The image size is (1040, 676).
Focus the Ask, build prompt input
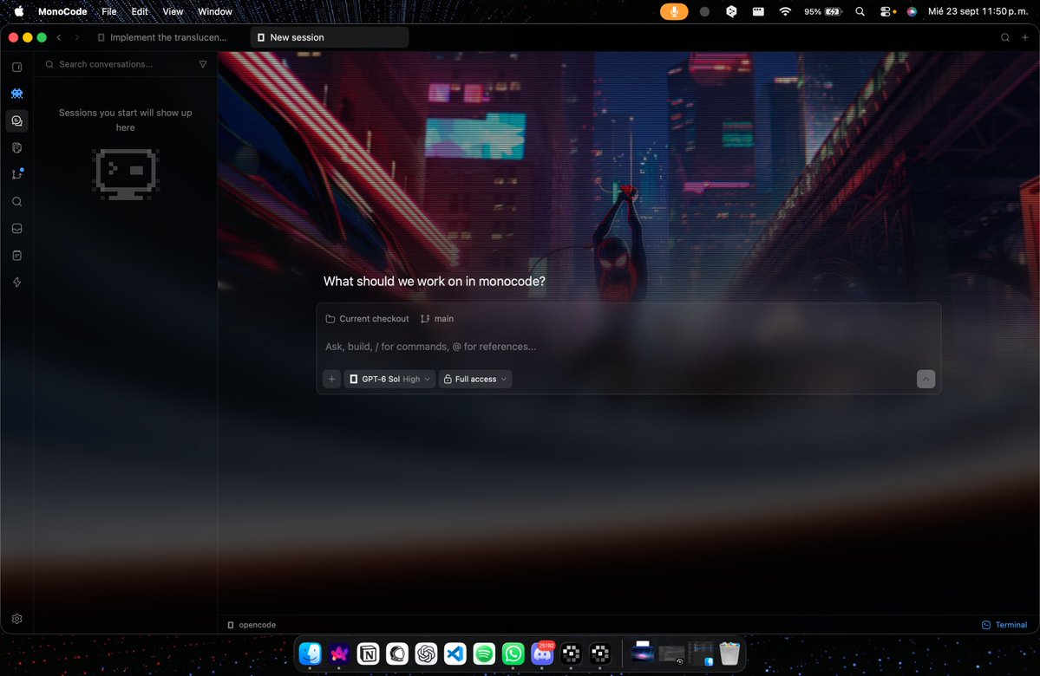tap(628, 347)
